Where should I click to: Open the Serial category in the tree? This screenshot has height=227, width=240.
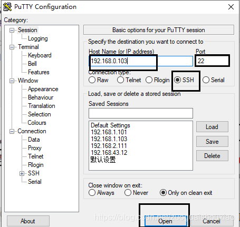click(35, 182)
